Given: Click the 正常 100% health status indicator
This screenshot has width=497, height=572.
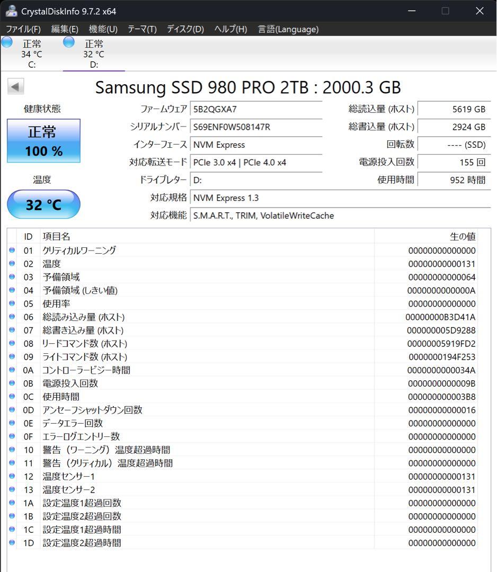Looking at the screenshot, I should tap(43, 141).
